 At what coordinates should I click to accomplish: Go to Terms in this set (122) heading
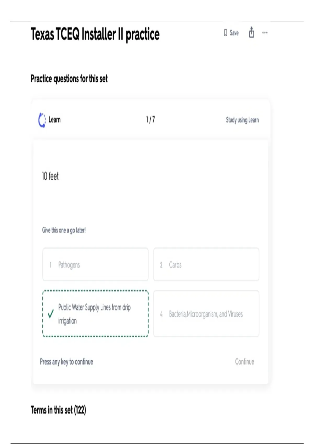point(58,410)
